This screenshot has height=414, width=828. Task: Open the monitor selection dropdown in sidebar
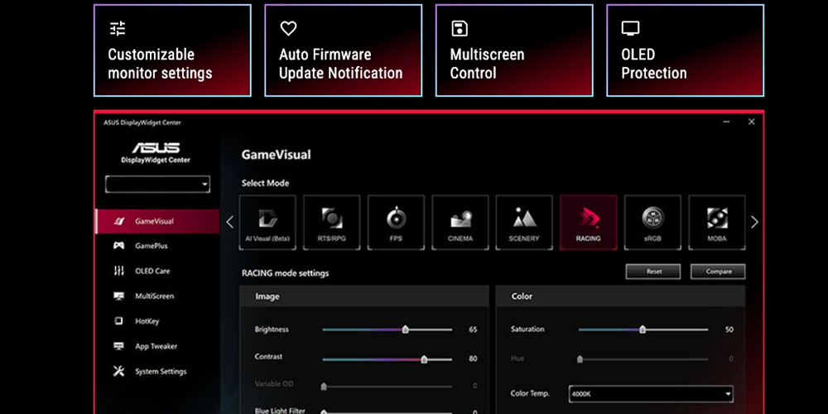click(157, 185)
